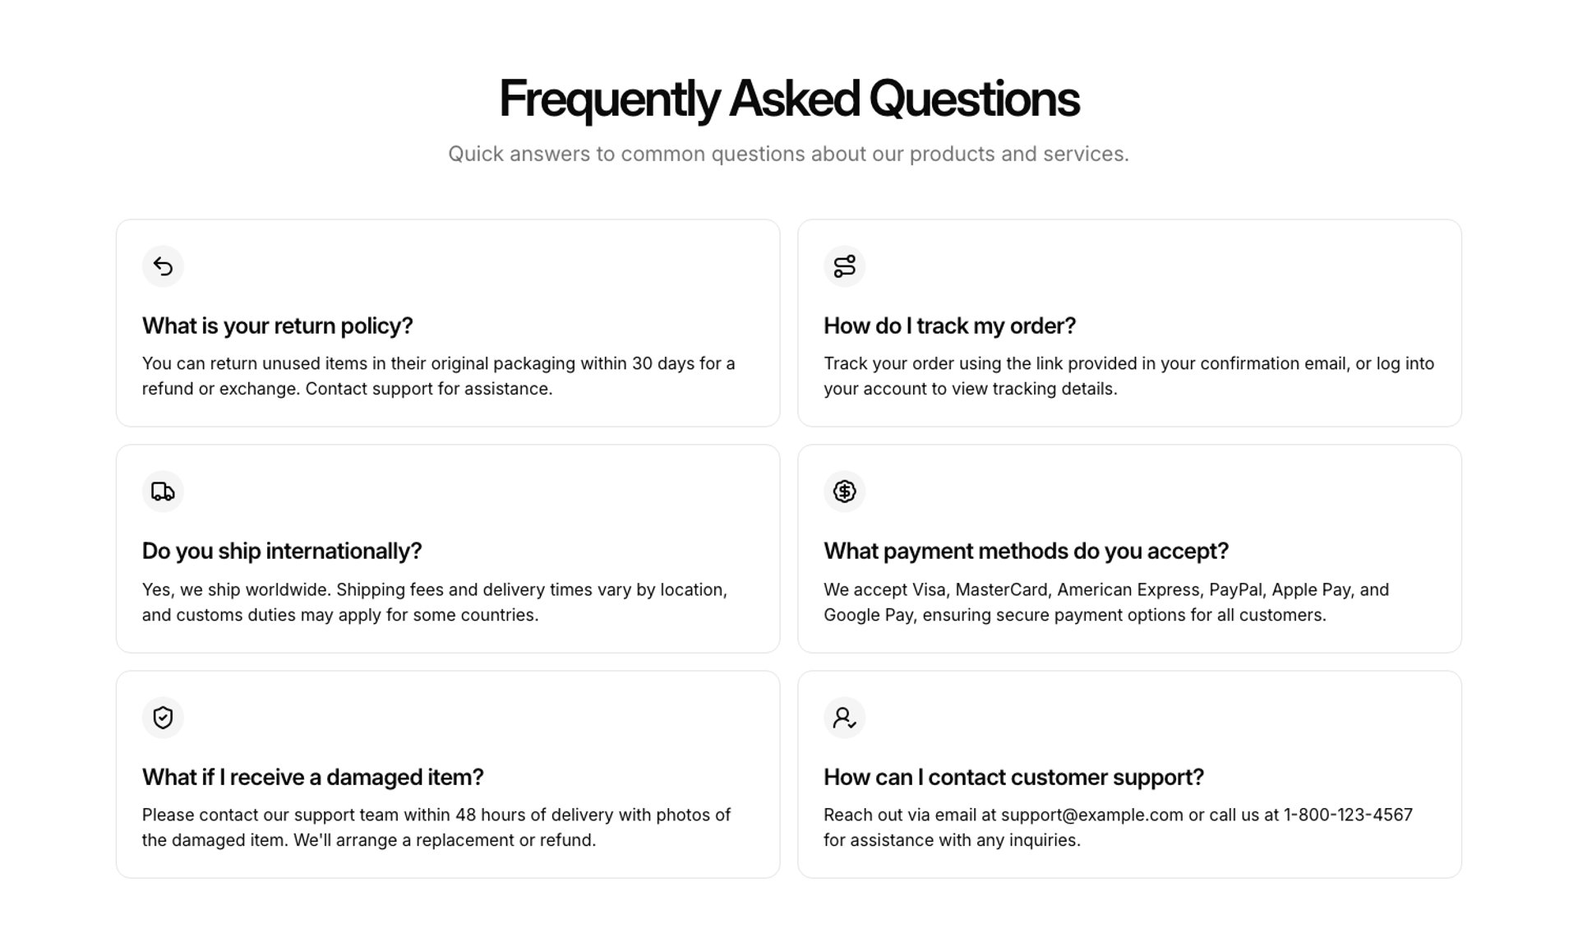Viewport: 1578px width, 947px height.
Task: Click the 30 days return policy answer text
Action: [x=439, y=376]
